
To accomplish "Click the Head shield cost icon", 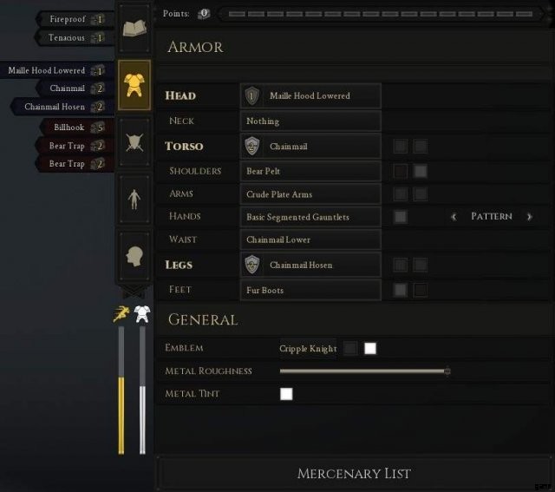I will pyautogui.click(x=251, y=95).
